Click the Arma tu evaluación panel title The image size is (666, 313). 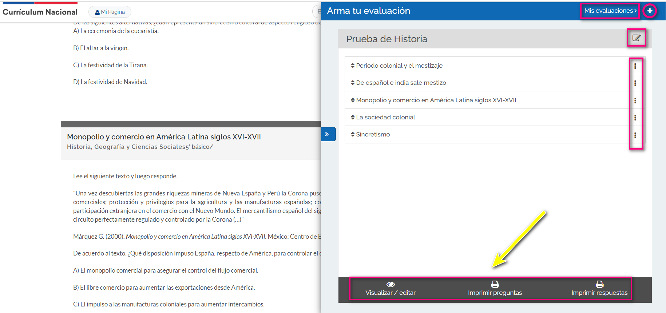[x=368, y=11]
